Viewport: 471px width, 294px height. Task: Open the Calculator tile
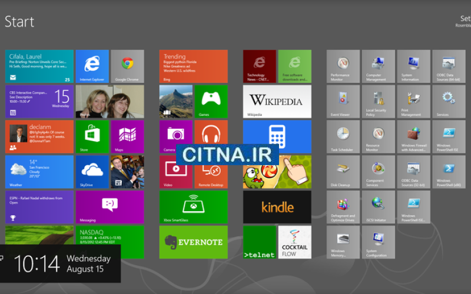277,133
